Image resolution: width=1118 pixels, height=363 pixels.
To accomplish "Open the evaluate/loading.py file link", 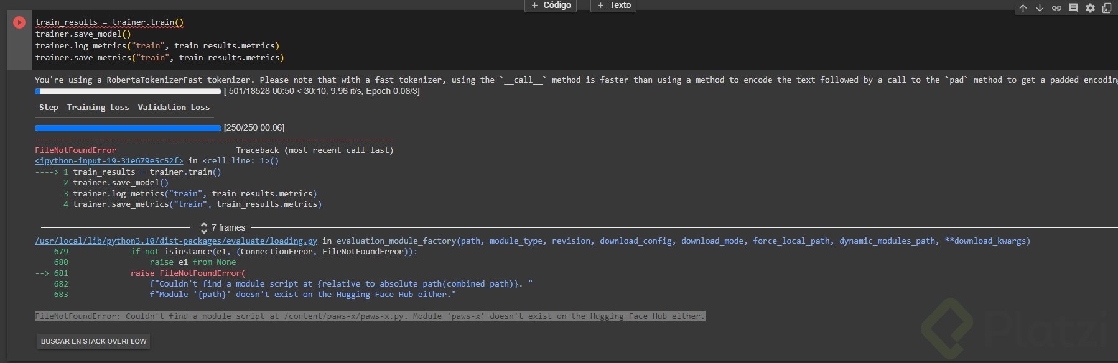I will (176, 241).
